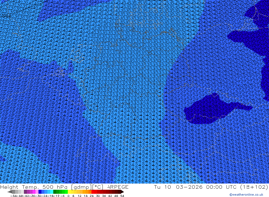This screenshot has height=197, width=269.
Task: Click the gray left arrow end of the color scale
Action: 10,192
